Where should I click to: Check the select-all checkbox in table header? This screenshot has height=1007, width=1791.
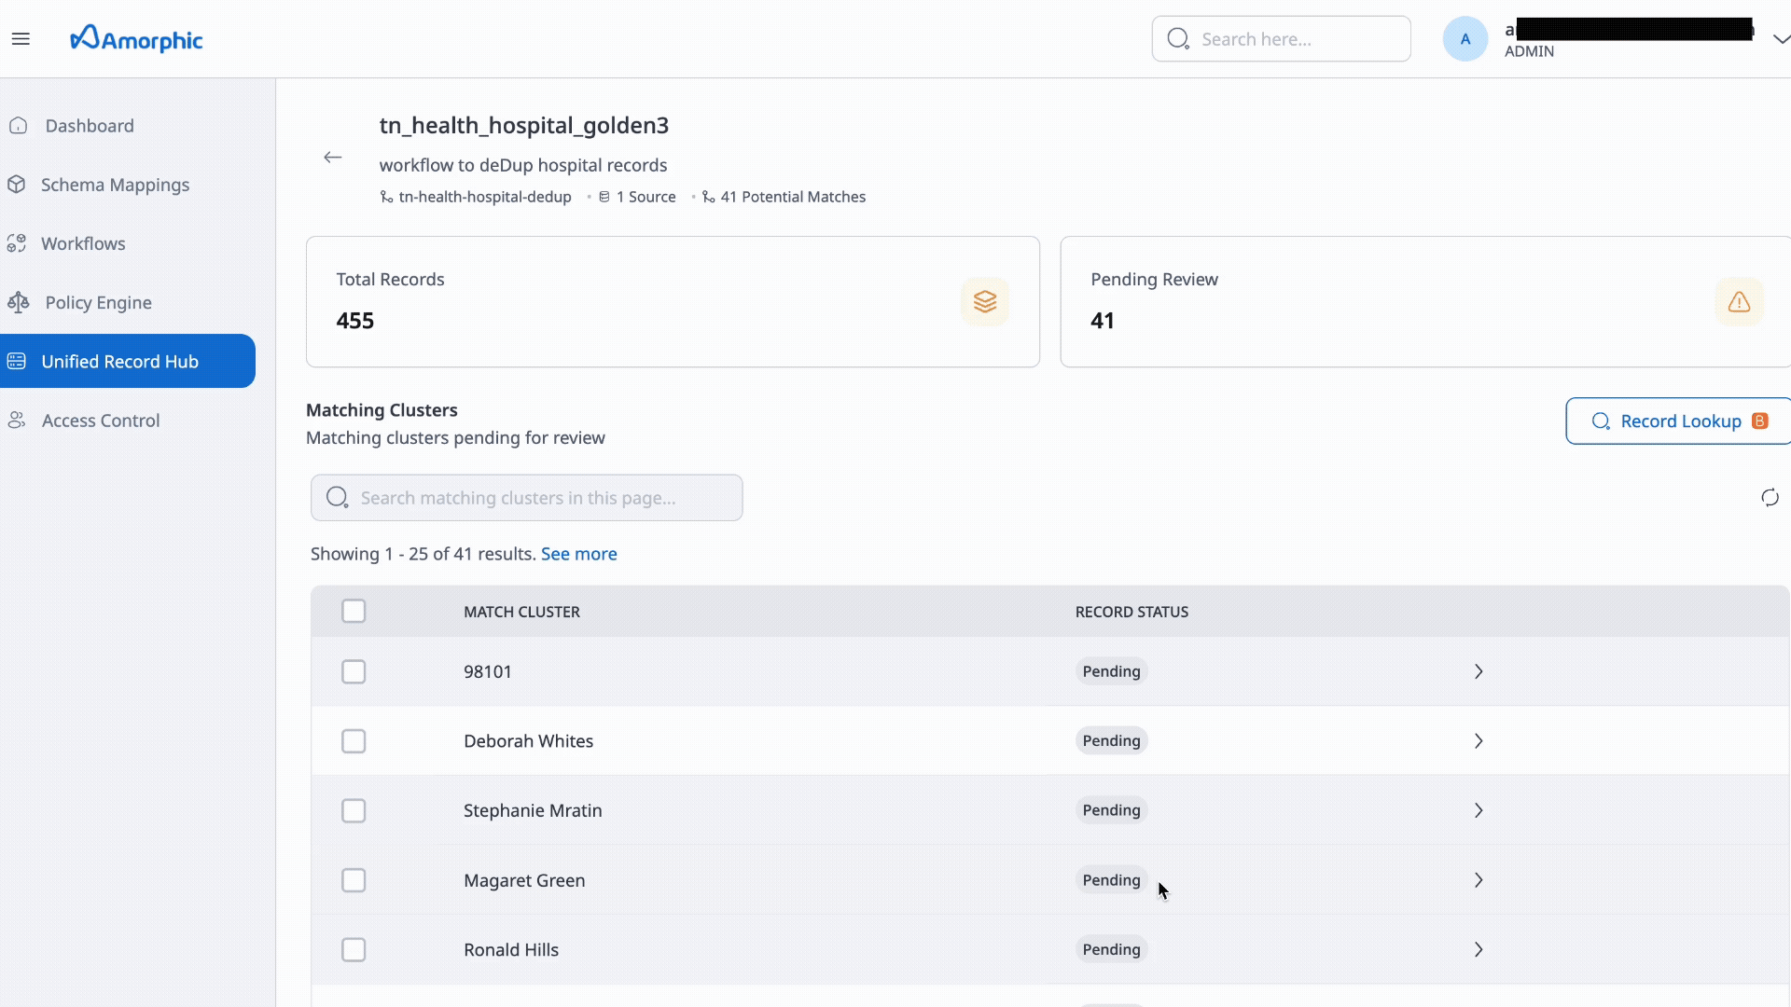click(x=354, y=611)
